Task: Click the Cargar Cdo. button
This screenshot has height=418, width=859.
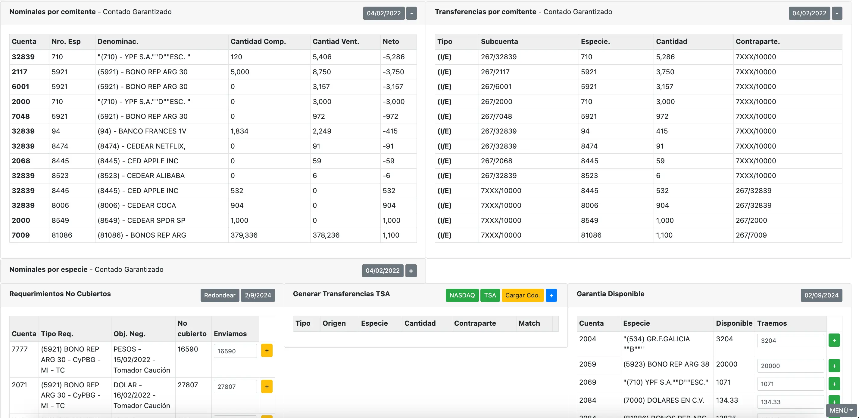Action: (x=522, y=295)
